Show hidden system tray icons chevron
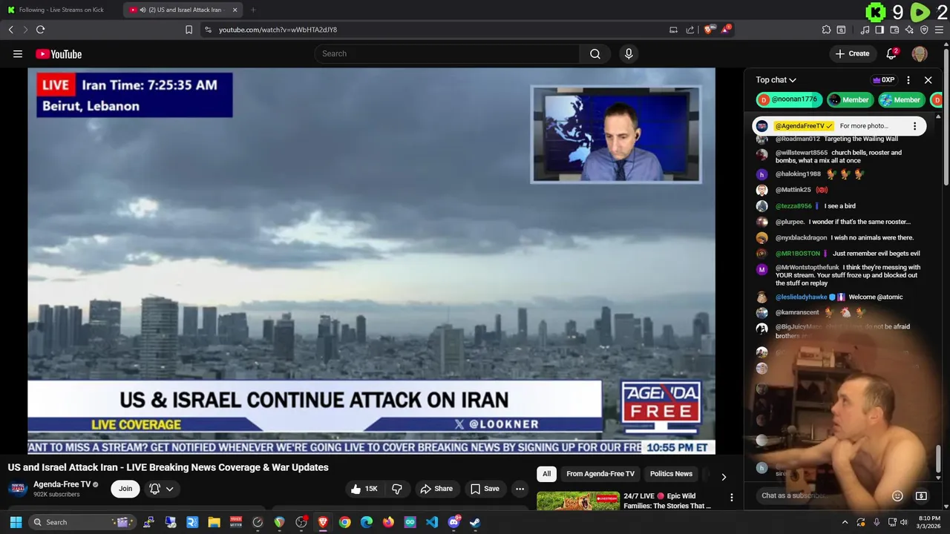The width and height of the screenshot is (950, 534). pyautogui.click(x=845, y=522)
